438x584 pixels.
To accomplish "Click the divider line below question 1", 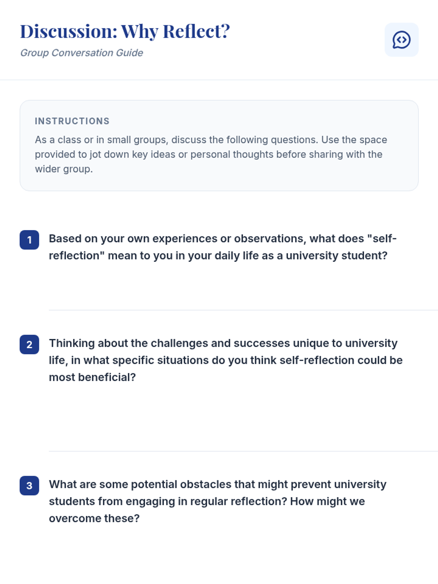I will [x=243, y=310].
